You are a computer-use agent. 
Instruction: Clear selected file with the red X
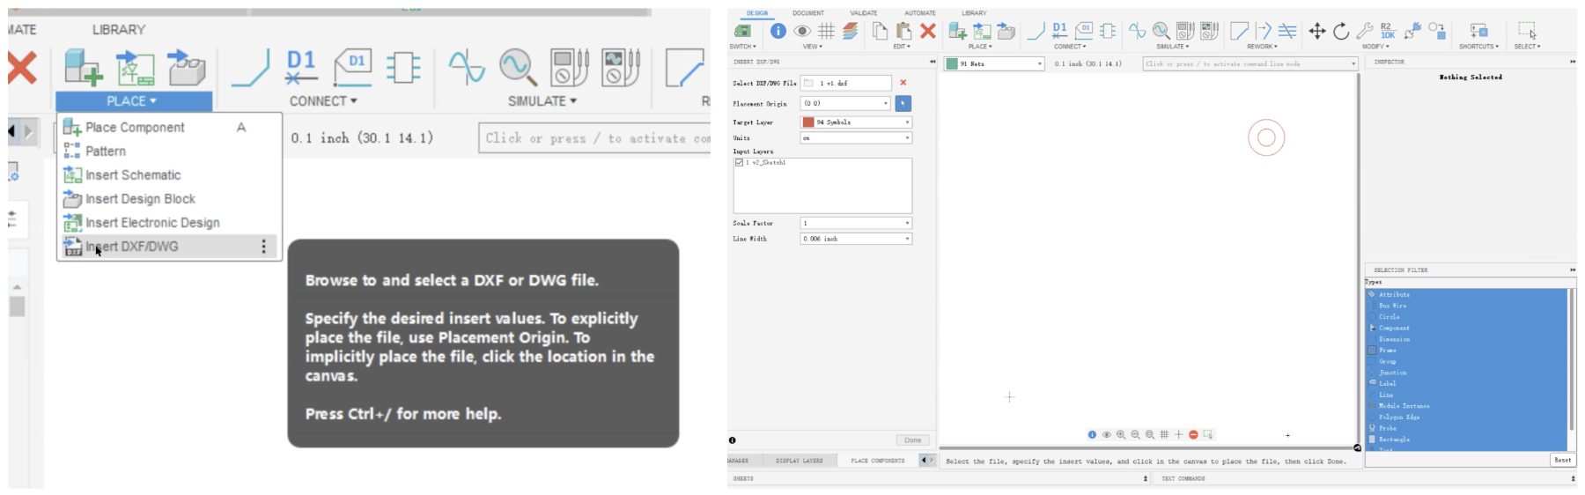click(903, 83)
